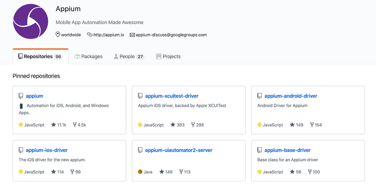This screenshot has width=376, height=189.
Task: Click JavaScript label in appium-xcuitest-driver card
Action: coord(154,125)
